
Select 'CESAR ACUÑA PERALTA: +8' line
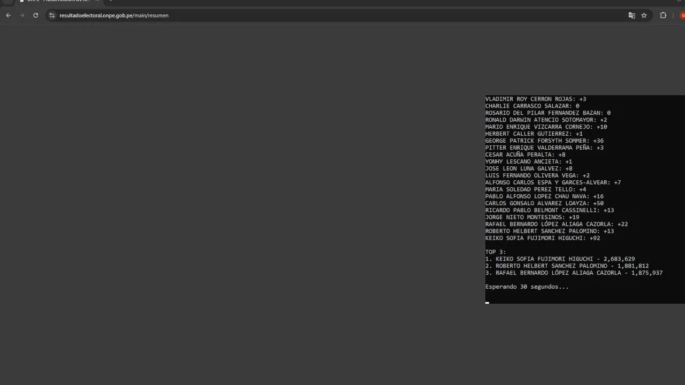[526, 155]
